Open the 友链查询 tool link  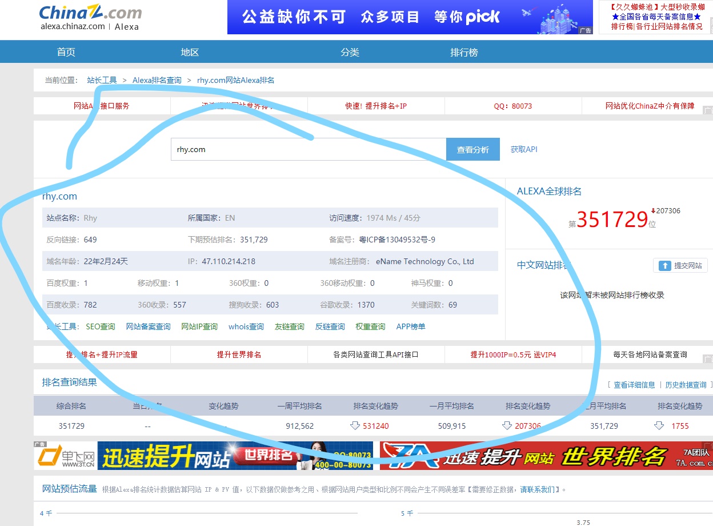click(289, 326)
